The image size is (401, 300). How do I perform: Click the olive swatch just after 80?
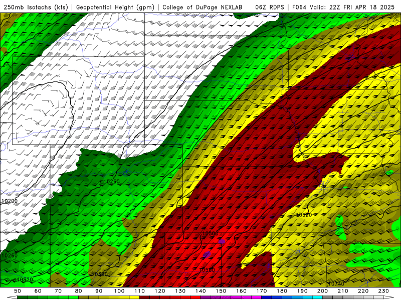pyautogui.click(x=84, y=297)
